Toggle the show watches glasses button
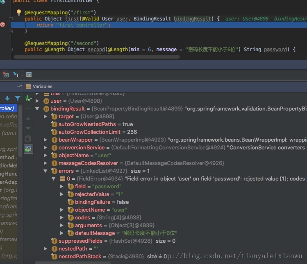 coord(28,149)
